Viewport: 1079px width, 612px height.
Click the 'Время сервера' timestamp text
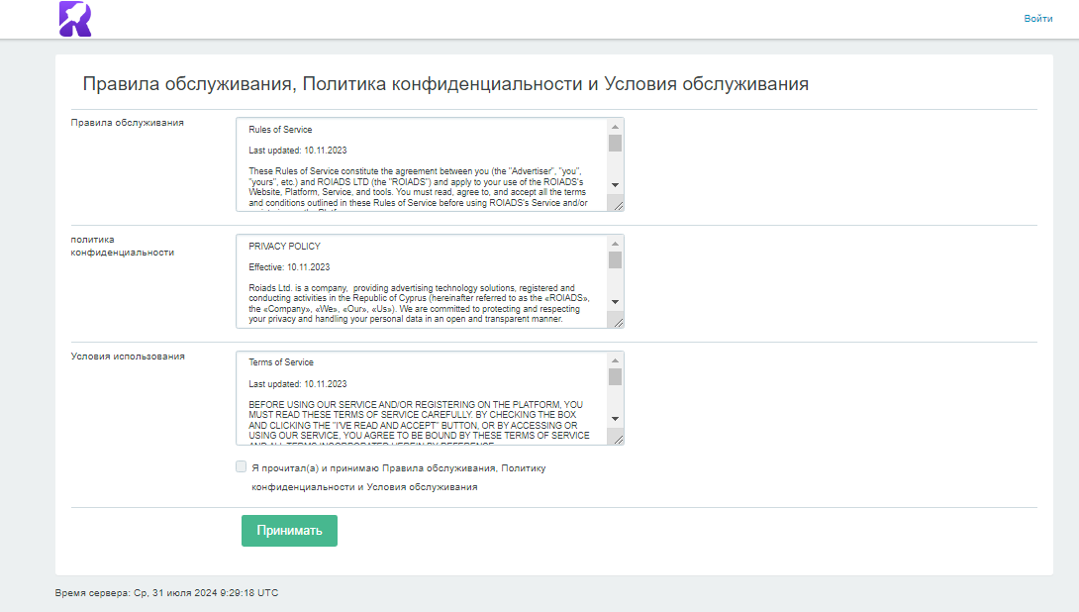tap(166, 593)
